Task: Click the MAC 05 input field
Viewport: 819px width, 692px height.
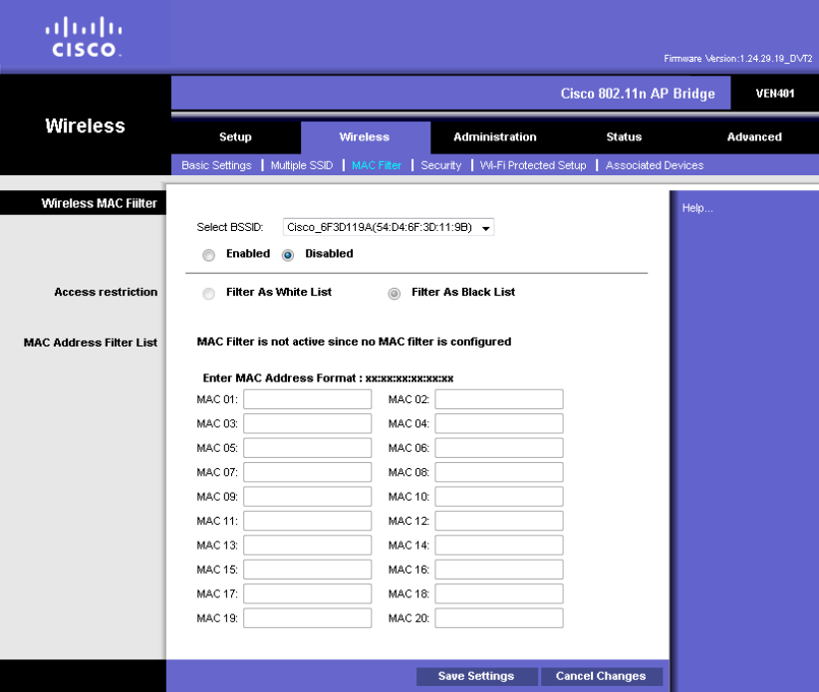Action: [x=308, y=448]
